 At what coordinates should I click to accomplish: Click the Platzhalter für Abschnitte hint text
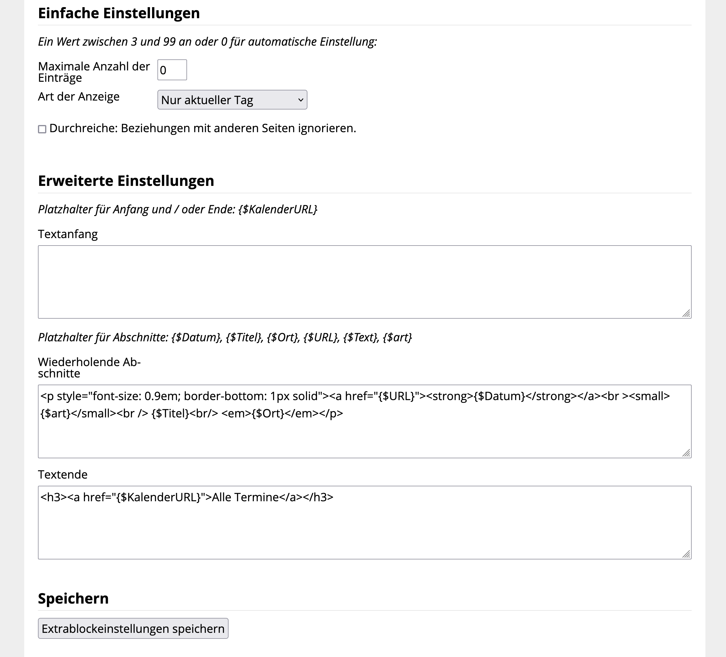pyautogui.click(x=225, y=337)
